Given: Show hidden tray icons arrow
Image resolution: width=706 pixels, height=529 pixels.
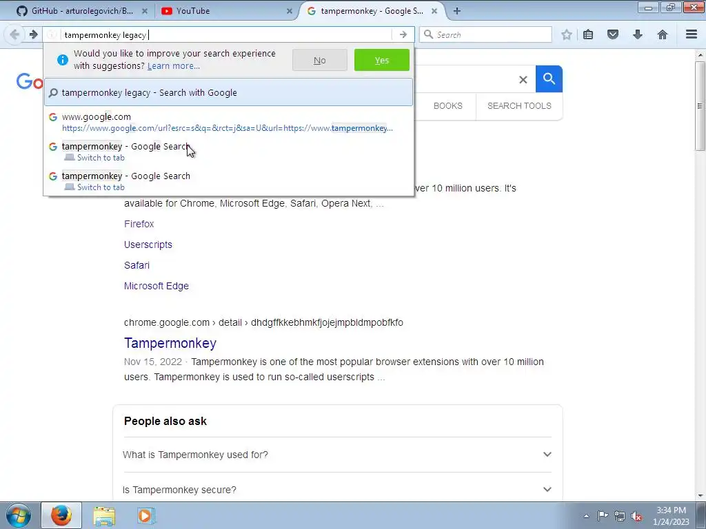Looking at the screenshot, I should pyautogui.click(x=586, y=516).
